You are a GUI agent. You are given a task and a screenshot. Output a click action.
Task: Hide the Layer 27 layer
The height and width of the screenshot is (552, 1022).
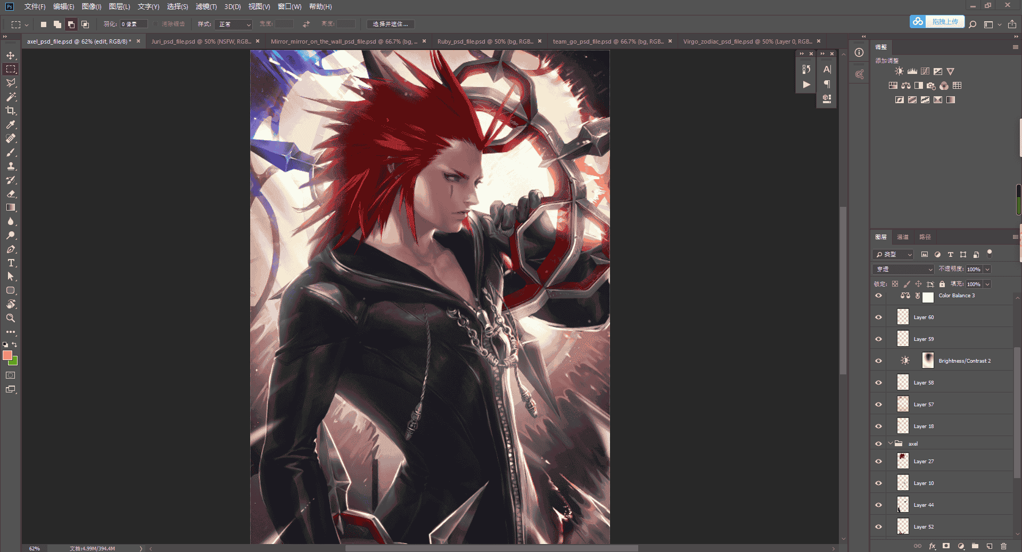879,462
